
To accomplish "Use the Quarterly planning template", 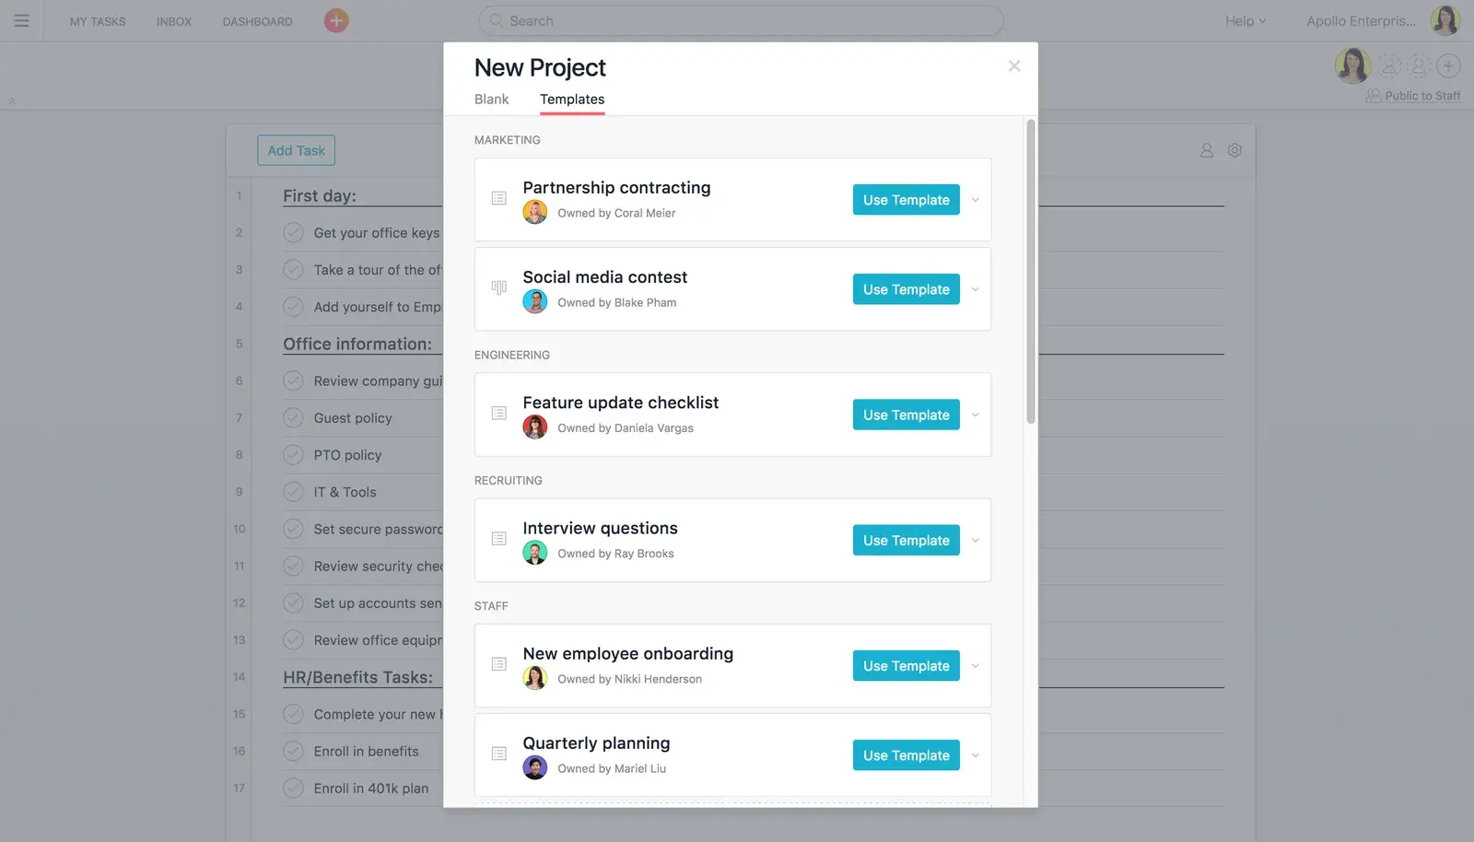I will (907, 755).
